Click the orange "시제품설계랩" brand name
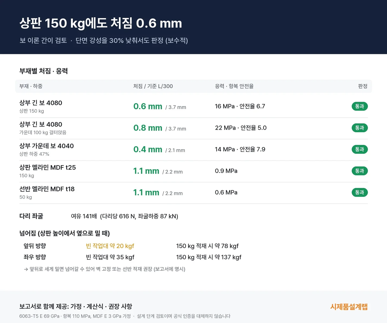Viewport: 387px width, 323px height. (349, 307)
